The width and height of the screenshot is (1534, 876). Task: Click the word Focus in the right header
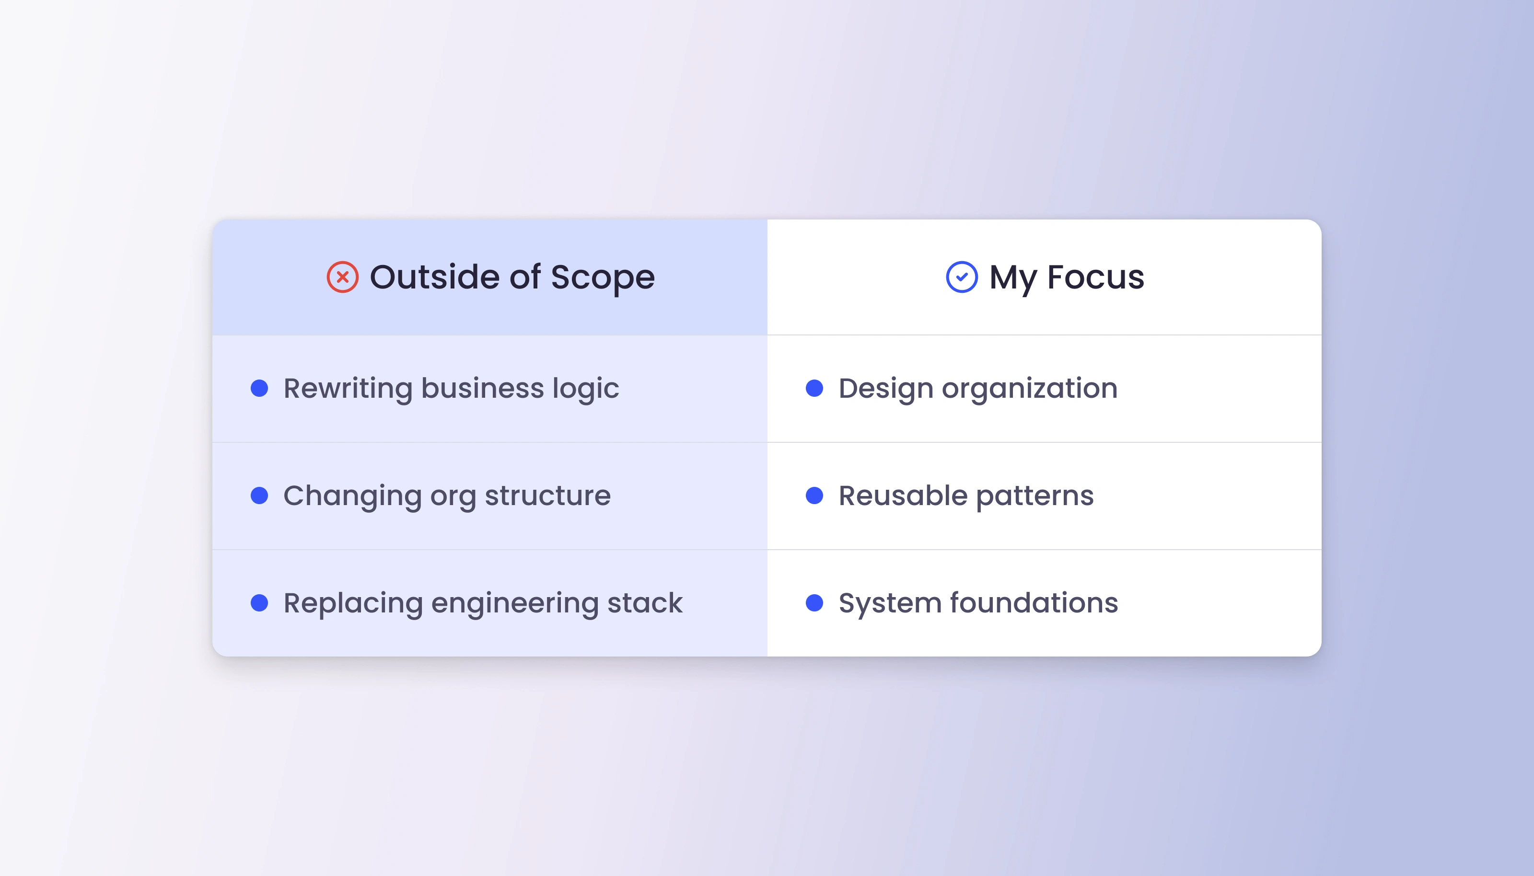[1095, 277]
